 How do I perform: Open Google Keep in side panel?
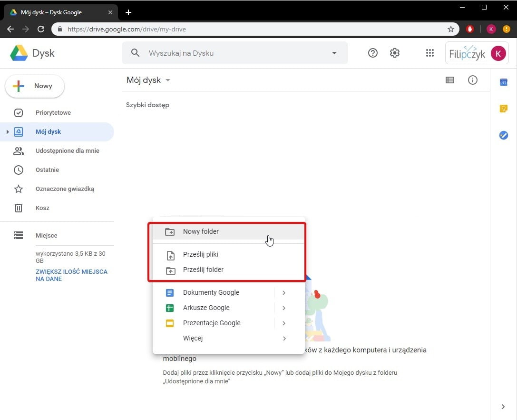(x=503, y=109)
